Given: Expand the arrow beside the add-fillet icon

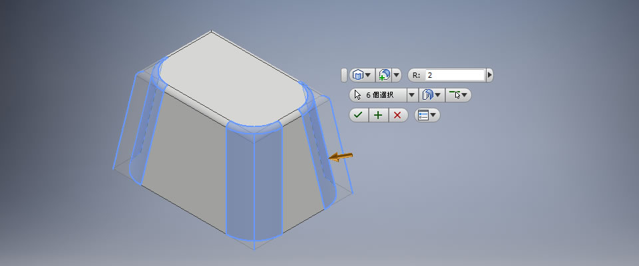Looking at the screenshot, I should point(397,75).
